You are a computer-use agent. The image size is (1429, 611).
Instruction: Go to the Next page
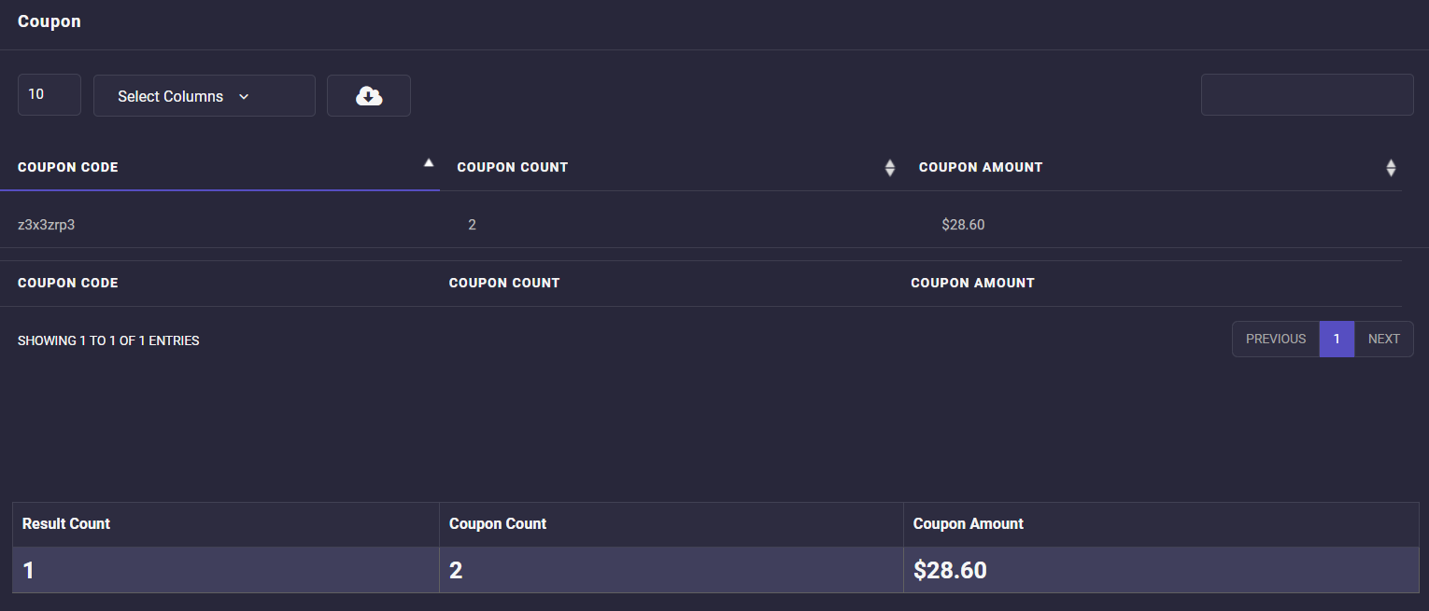(x=1383, y=340)
